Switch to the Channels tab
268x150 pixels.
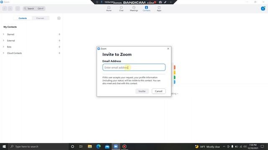pos(40,18)
